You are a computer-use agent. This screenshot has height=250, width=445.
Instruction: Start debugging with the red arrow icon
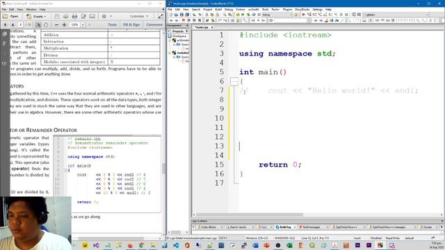(x=303, y=15)
